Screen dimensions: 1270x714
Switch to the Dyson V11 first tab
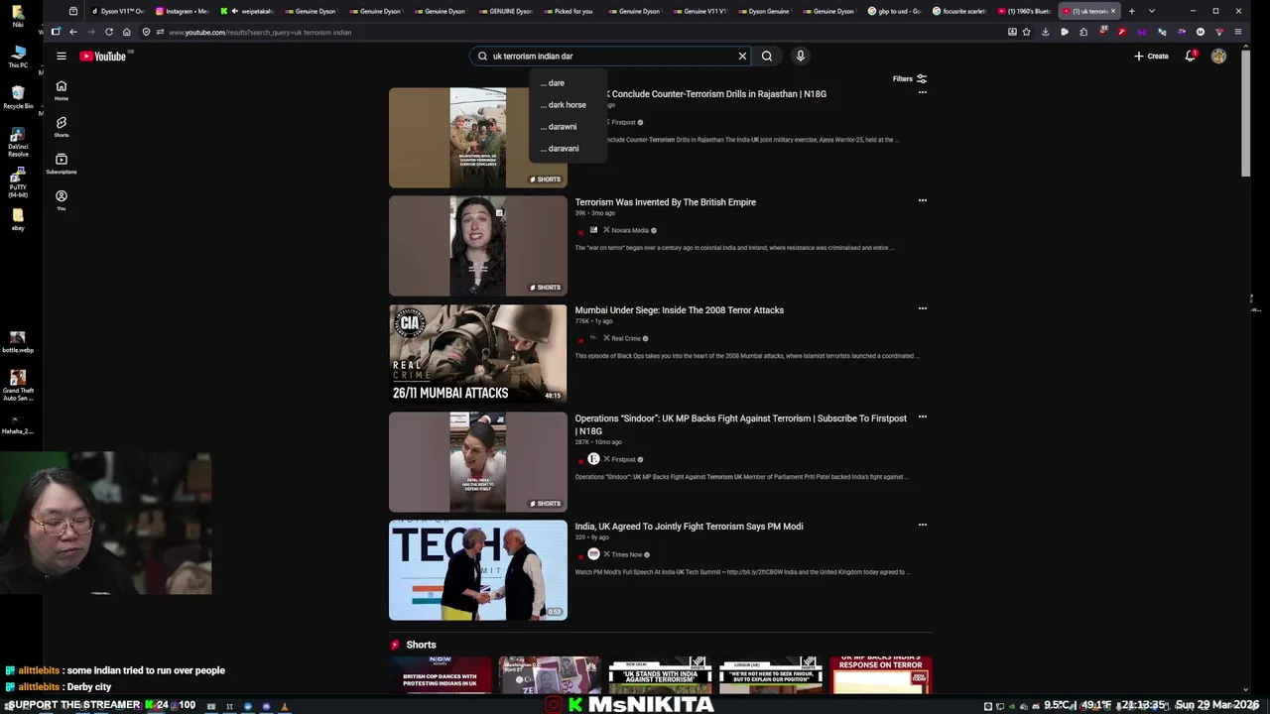[x=117, y=11]
